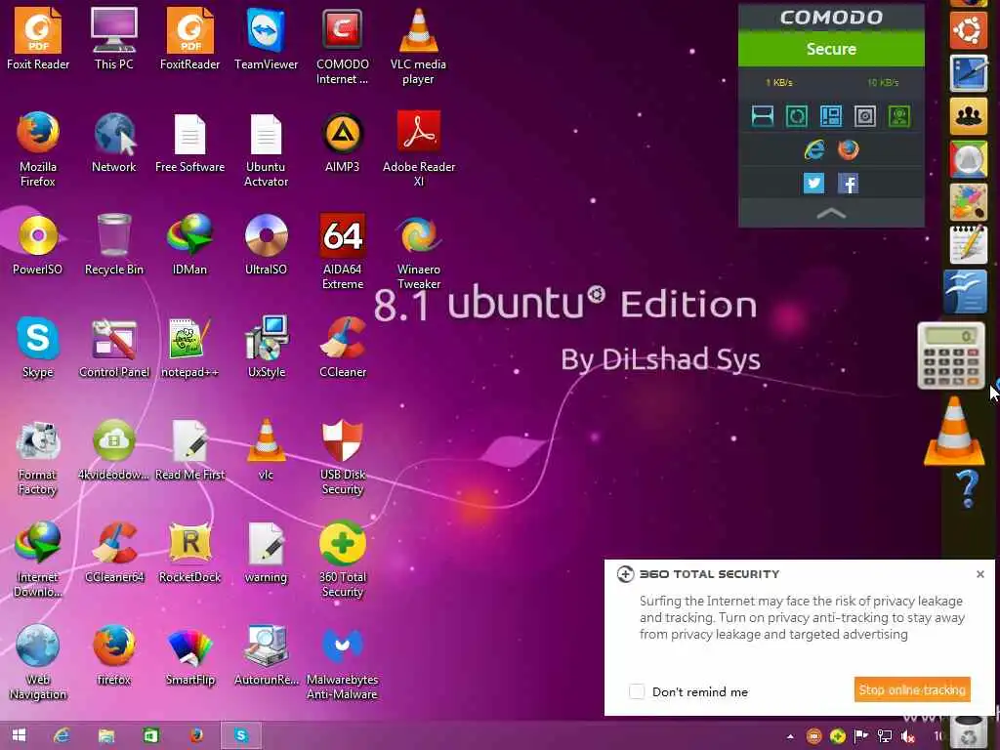
Task: Open UltraISO desktop shortcut
Action: pos(266,243)
